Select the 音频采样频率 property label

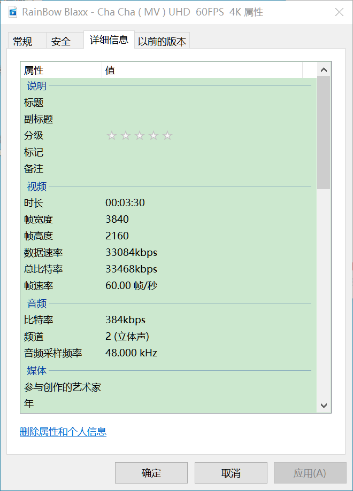point(53,353)
